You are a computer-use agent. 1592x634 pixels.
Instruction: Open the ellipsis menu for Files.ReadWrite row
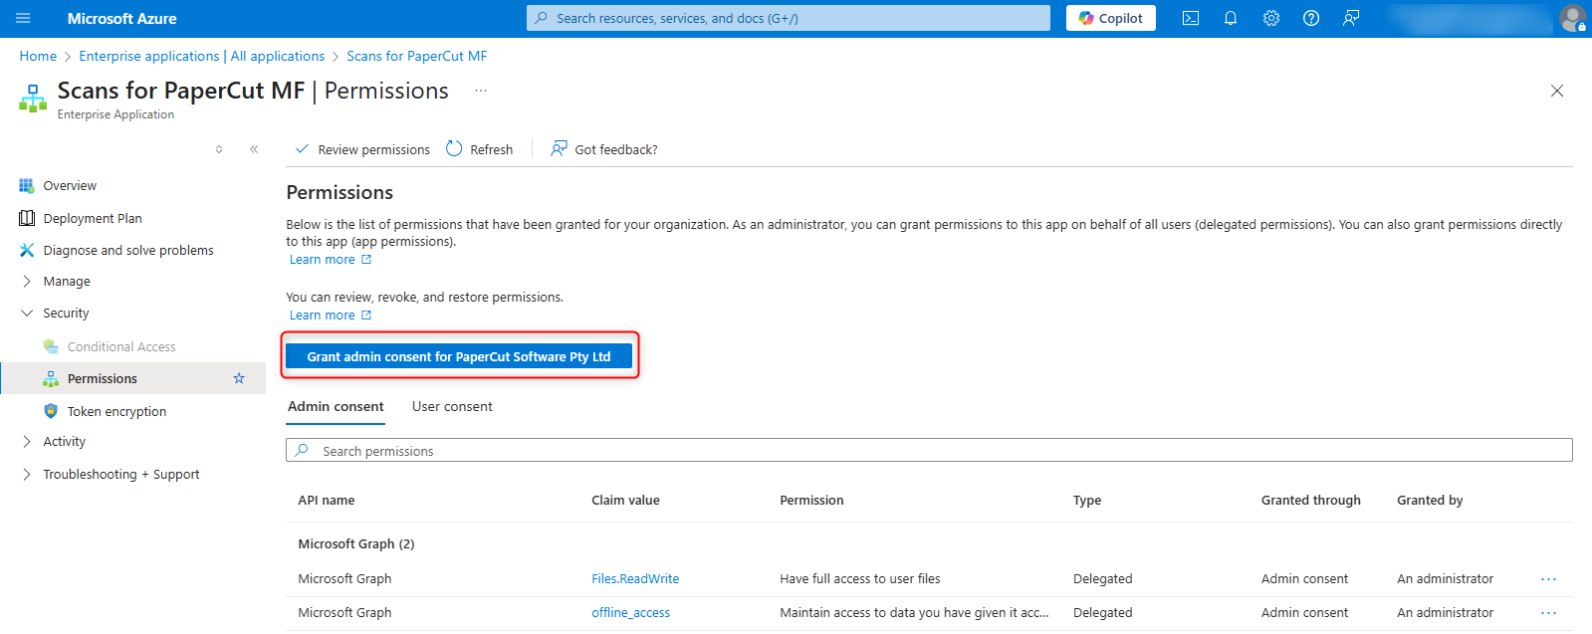tap(1549, 579)
